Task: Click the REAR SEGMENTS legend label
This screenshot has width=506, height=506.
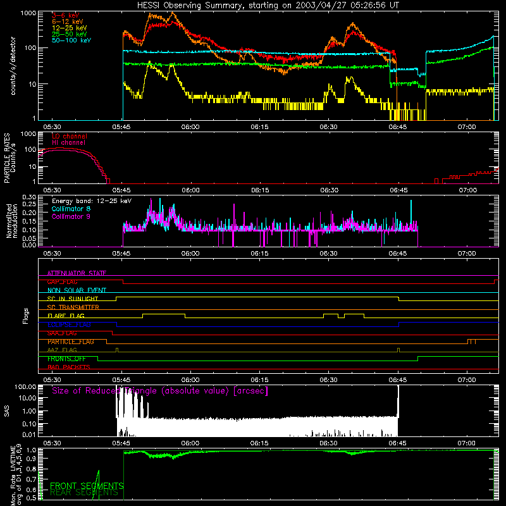Action: 84,493
